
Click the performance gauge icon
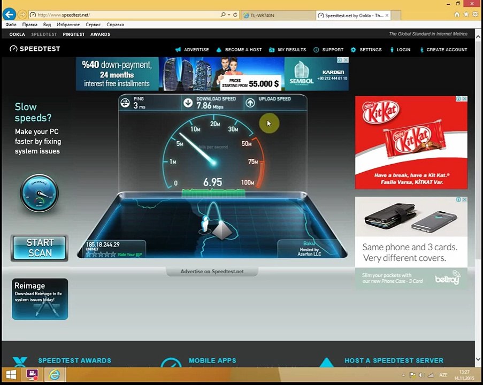[40, 194]
